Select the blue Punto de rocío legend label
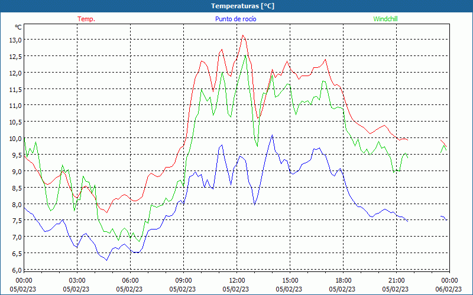The image size is (473, 295). (235, 19)
